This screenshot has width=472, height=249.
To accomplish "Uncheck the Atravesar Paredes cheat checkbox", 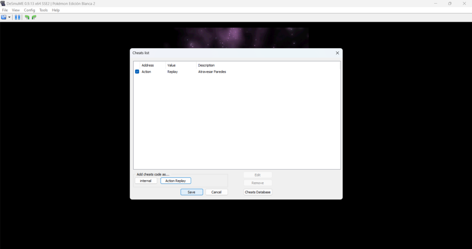I will 137,72.
